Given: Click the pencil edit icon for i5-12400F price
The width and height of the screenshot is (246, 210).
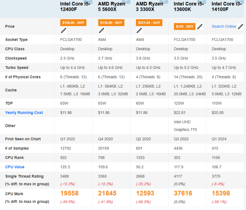Looking at the screenshot, I should [x=64, y=30].
